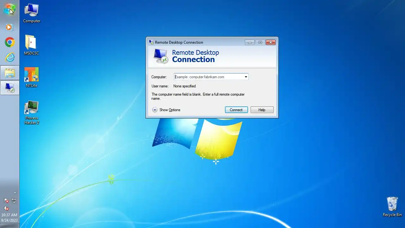Screen dimensions: 405x228
Task: Open Windows Explorer taskbar button
Action: tap(9, 73)
